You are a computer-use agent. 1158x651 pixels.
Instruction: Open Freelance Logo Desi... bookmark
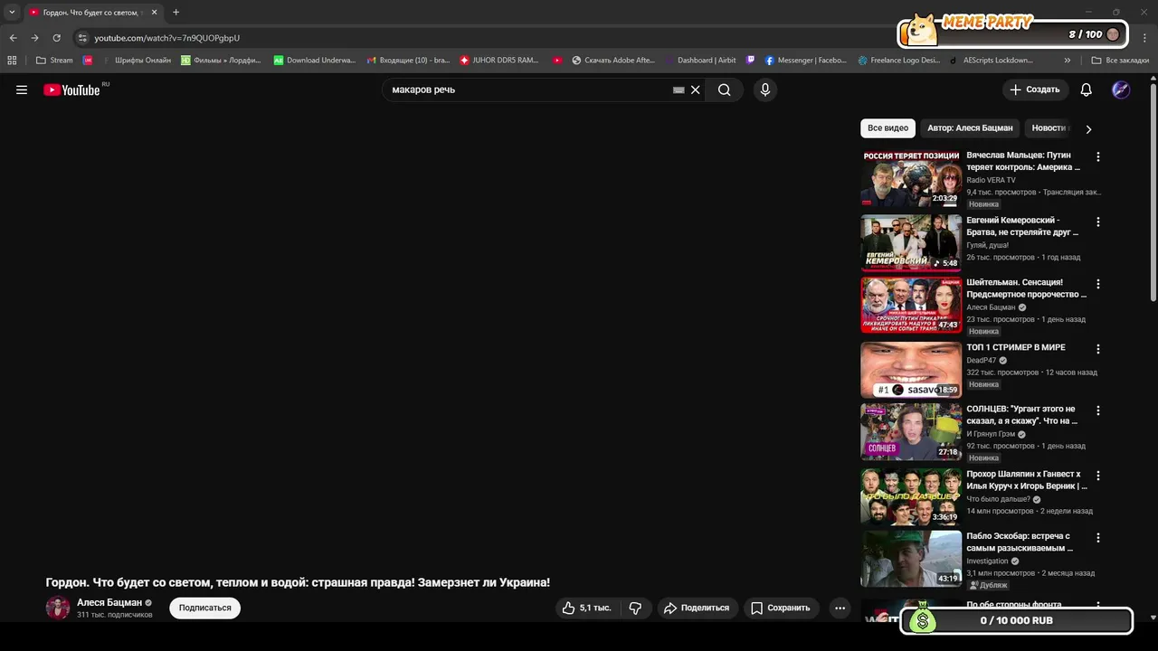click(x=899, y=61)
